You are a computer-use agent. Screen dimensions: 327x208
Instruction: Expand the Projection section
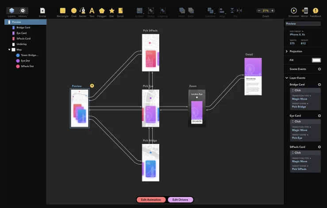[287, 51]
